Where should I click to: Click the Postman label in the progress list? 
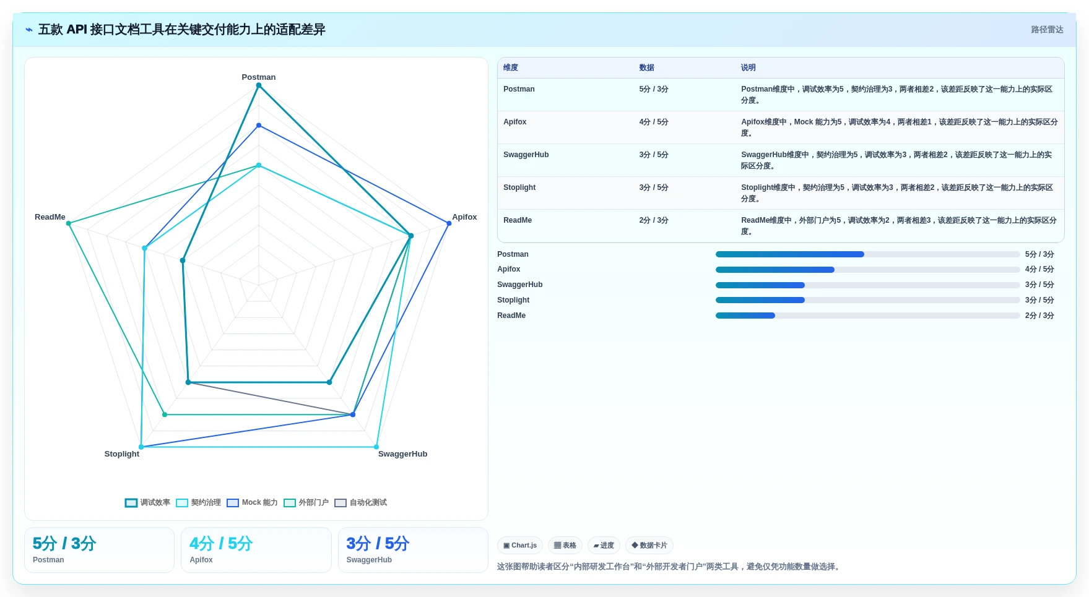(513, 254)
